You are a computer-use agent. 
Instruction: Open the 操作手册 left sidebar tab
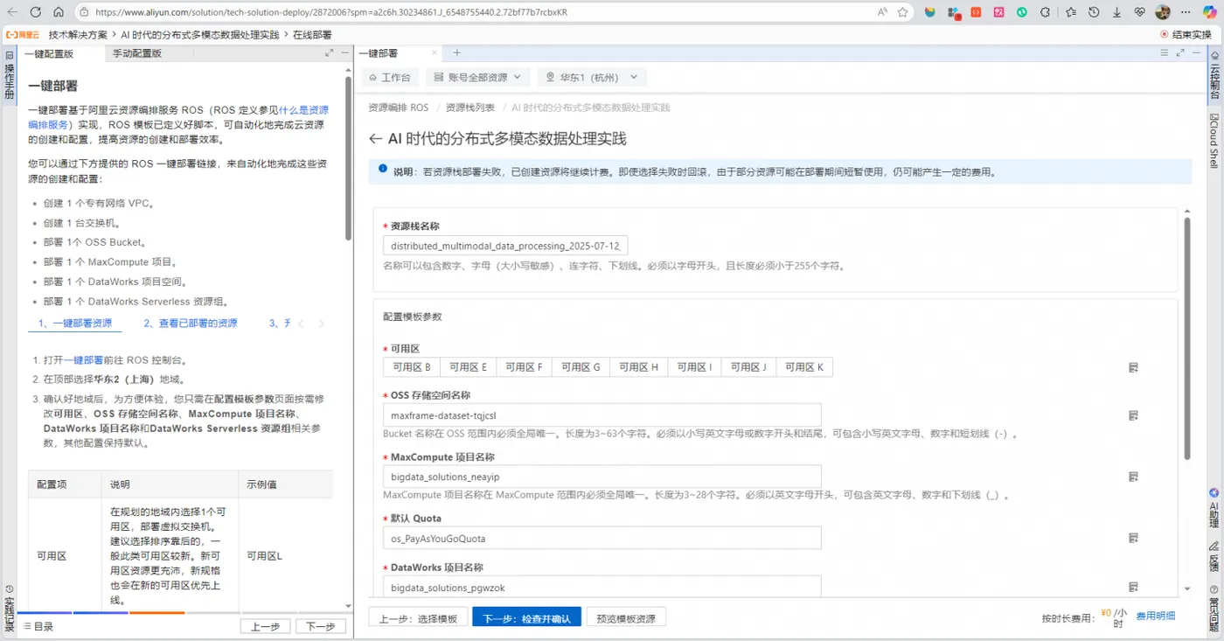point(10,75)
